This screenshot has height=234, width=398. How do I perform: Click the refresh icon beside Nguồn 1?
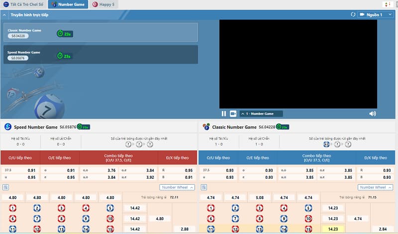(353, 14)
